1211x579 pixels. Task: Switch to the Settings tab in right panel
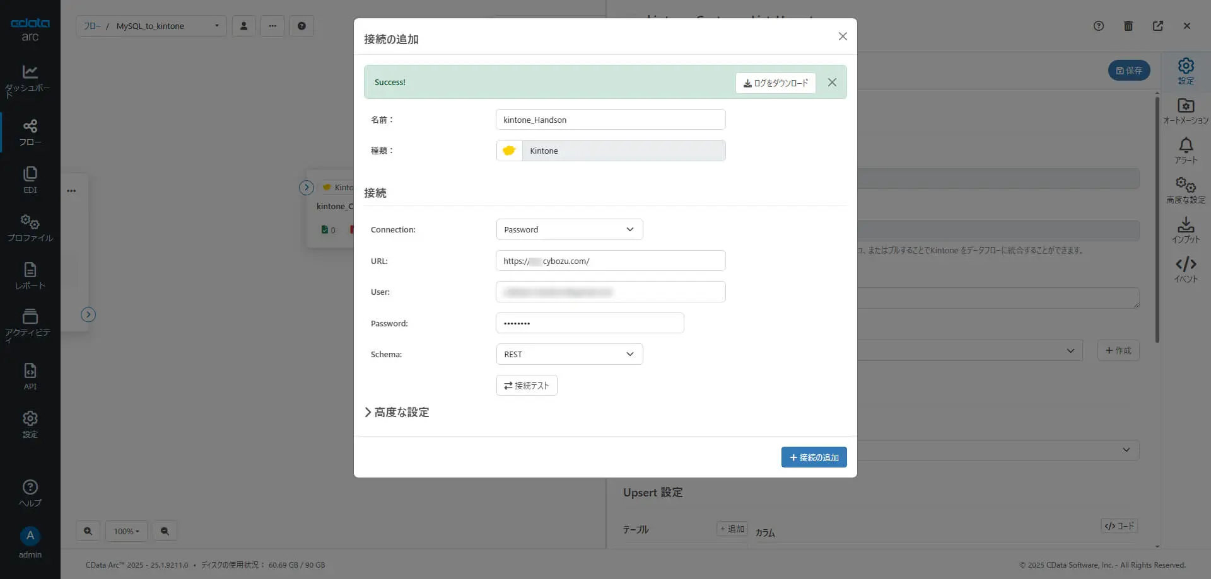pyautogui.click(x=1186, y=71)
